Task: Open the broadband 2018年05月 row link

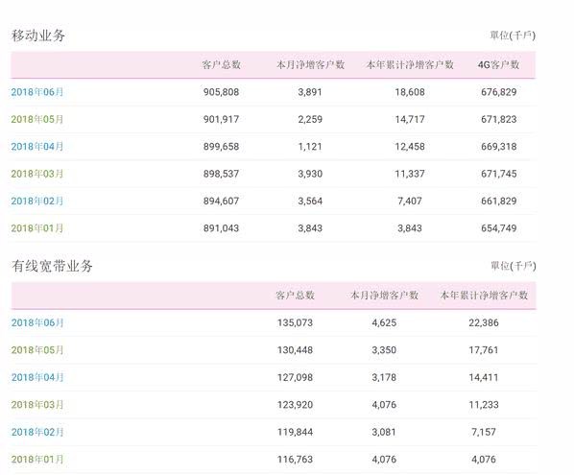Action: [x=37, y=350]
